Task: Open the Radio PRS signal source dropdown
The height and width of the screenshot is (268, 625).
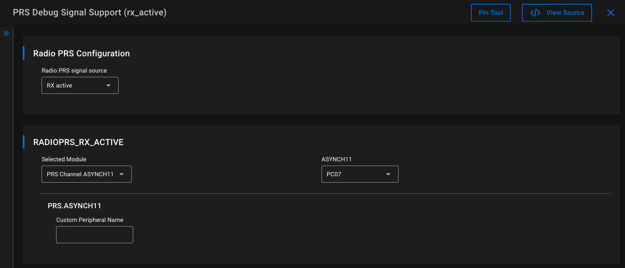Action: tap(80, 85)
